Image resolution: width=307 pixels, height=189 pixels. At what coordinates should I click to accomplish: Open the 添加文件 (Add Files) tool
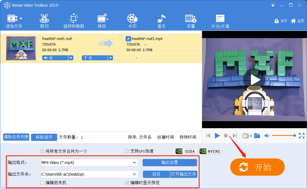[12, 20]
